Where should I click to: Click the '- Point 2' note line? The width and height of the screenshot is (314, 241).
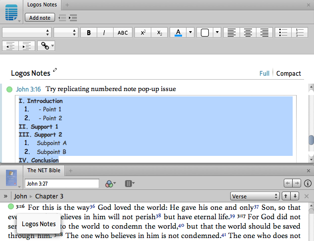(x=50, y=118)
